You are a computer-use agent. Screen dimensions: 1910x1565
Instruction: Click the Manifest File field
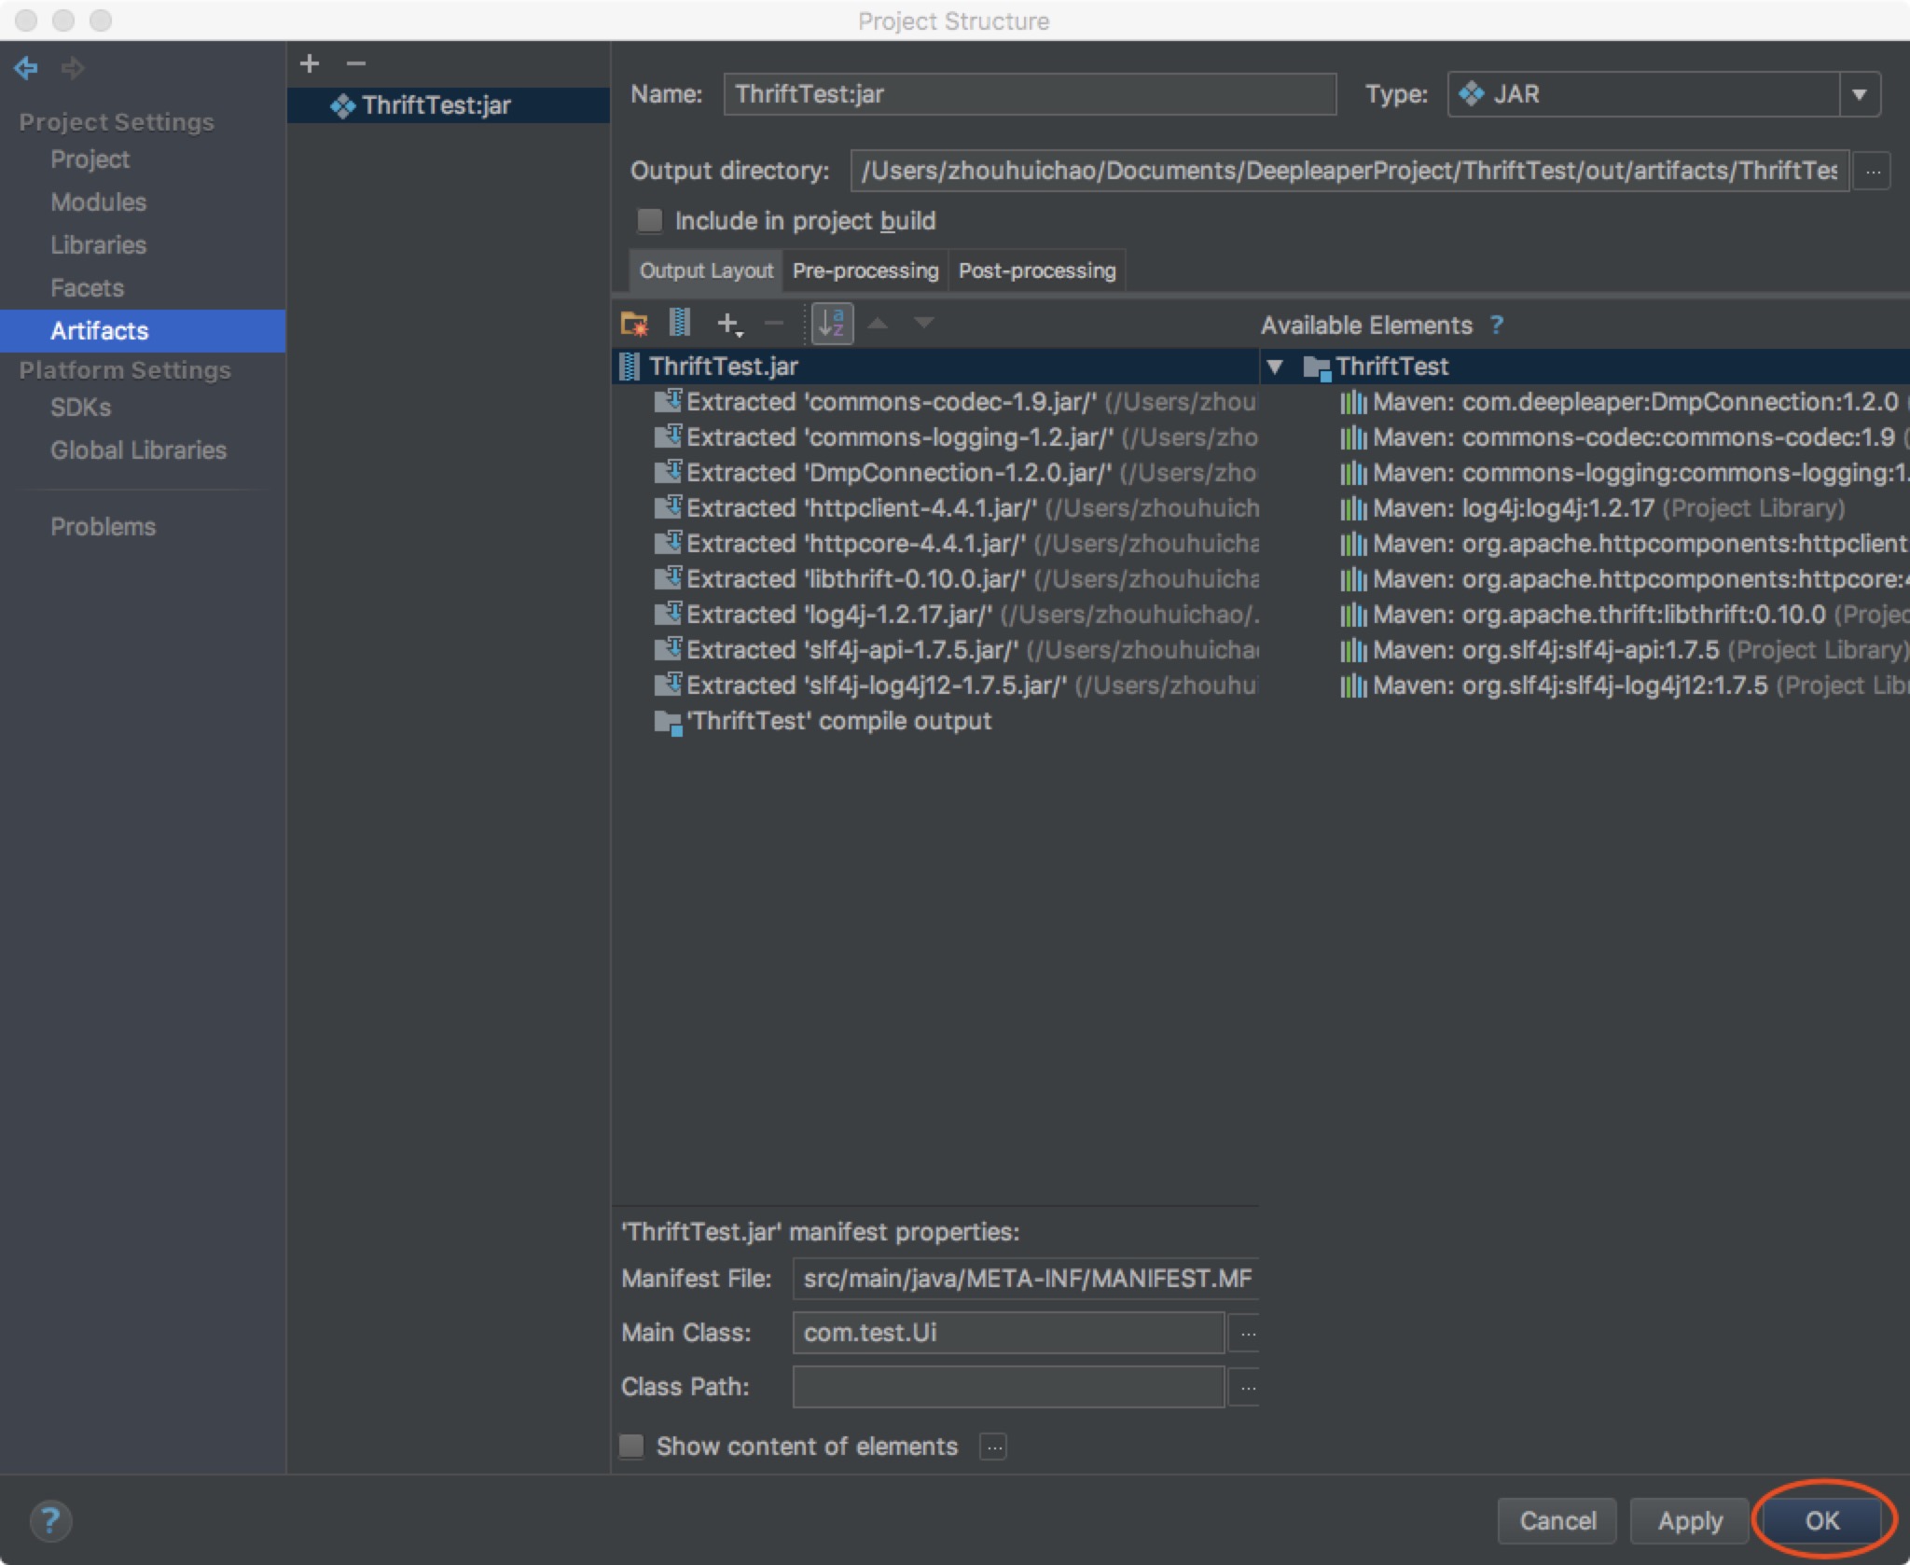coord(1026,1279)
